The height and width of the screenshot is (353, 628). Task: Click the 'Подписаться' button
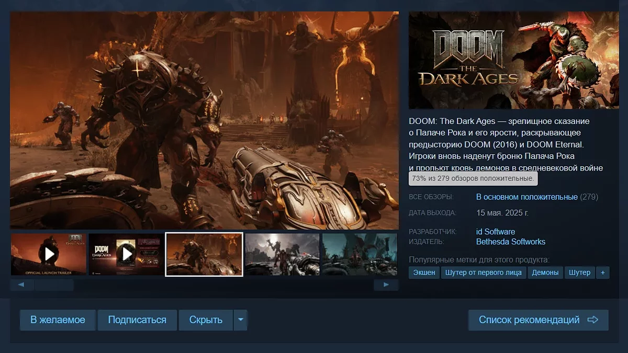(137, 320)
